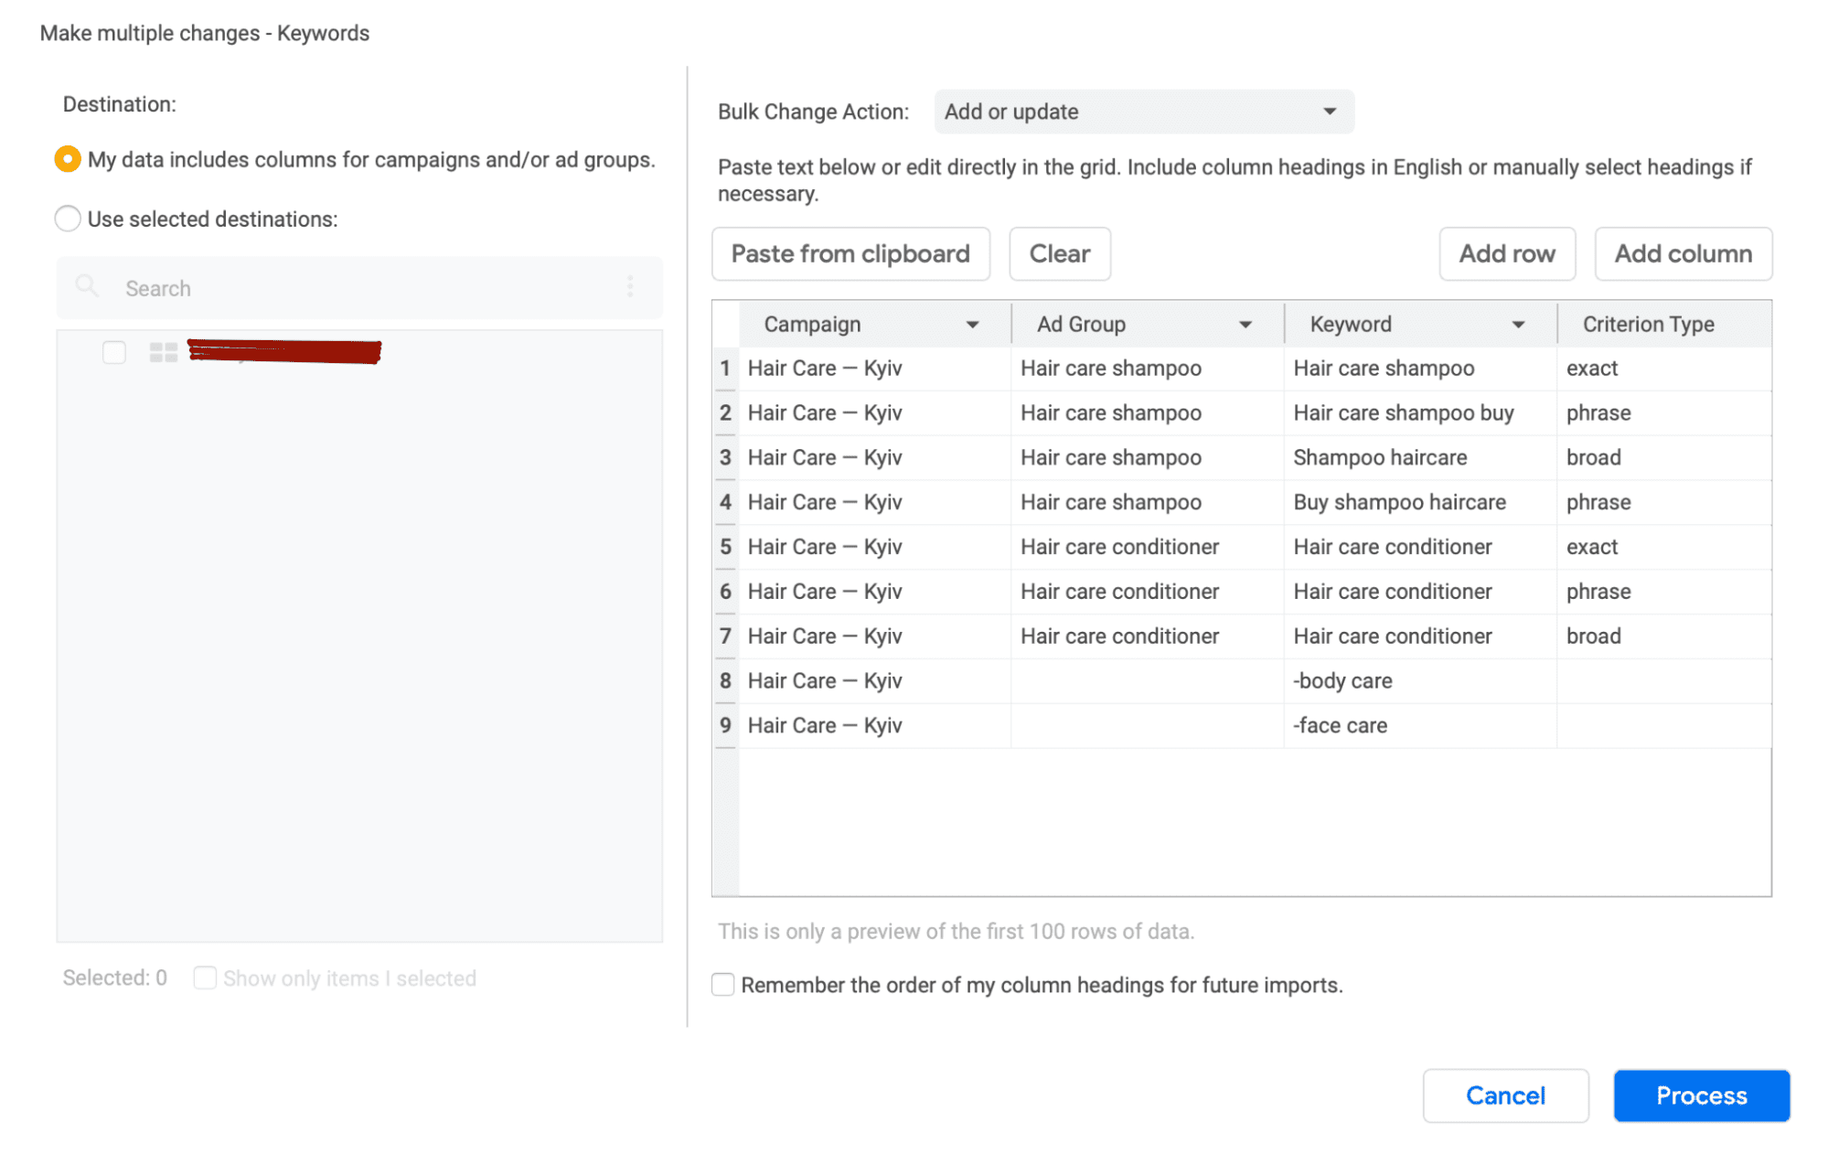
Task: Open the Keyword column header dropdown
Action: pyautogui.click(x=1519, y=324)
